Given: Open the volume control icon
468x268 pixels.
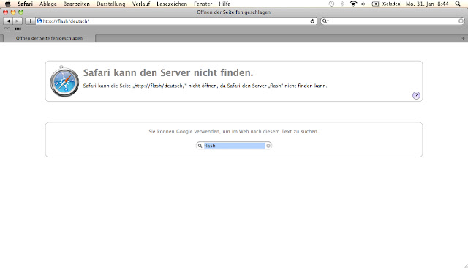Looking at the screenshot, I should [363, 4].
